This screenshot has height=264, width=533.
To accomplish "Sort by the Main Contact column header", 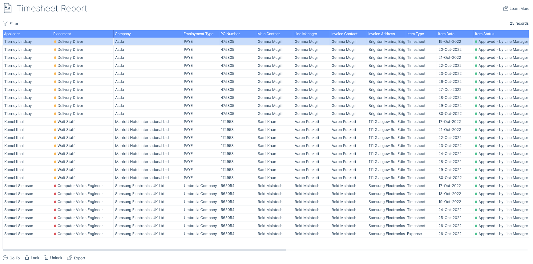I will pos(274,34).
